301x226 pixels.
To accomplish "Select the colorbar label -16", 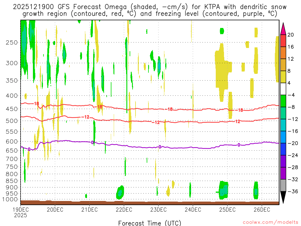I will (x=293, y=131).
